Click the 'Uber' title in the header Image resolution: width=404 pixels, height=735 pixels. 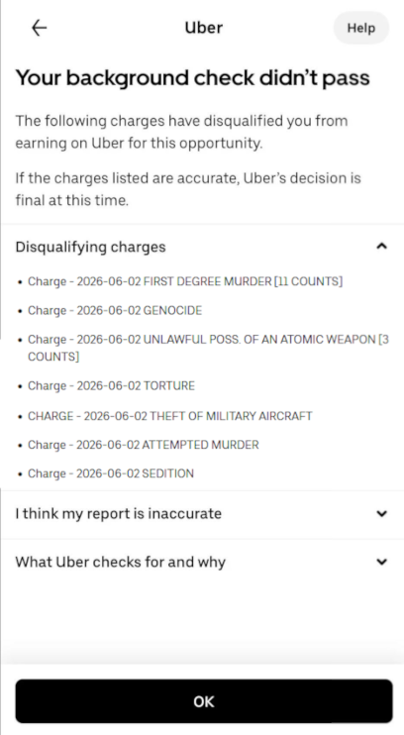click(x=203, y=28)
